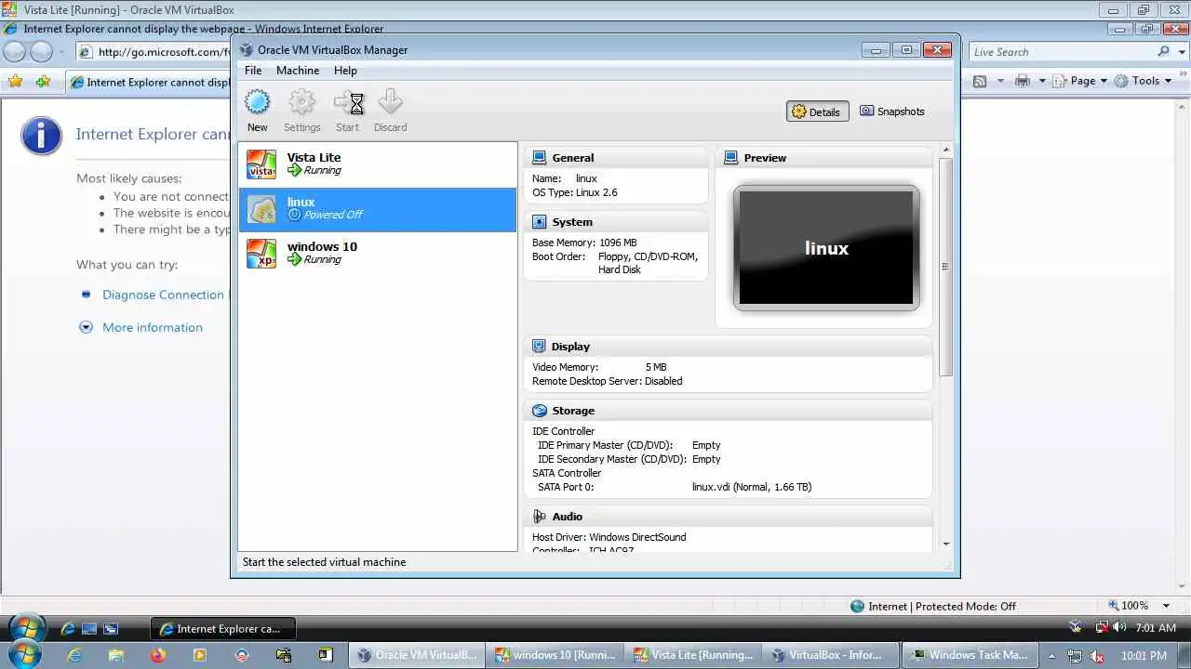Click the details pane scrollbar thumb

tap(946, 267)
